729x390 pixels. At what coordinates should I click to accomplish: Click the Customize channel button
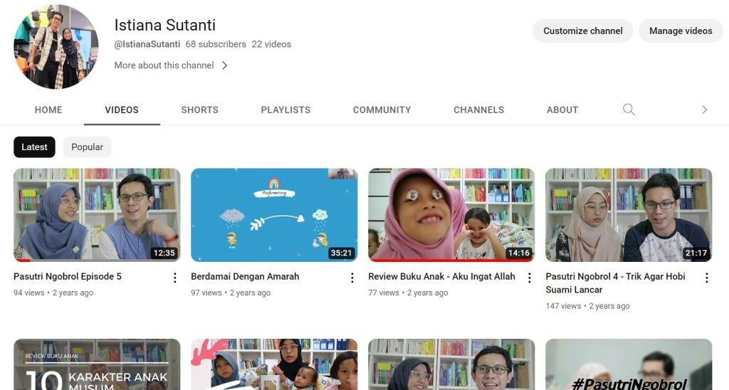coord(582,31)
